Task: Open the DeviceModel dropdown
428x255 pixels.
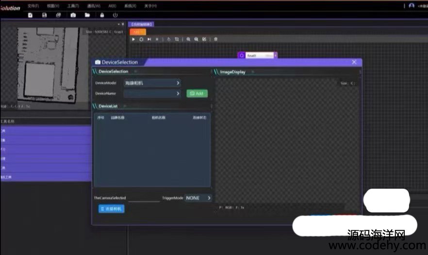Action: coord(152,83)
